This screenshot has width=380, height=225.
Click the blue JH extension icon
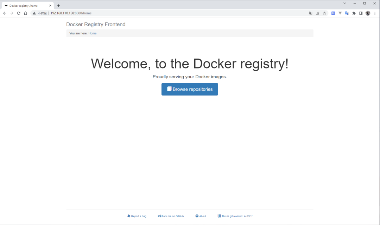click(x=333, y=13)
